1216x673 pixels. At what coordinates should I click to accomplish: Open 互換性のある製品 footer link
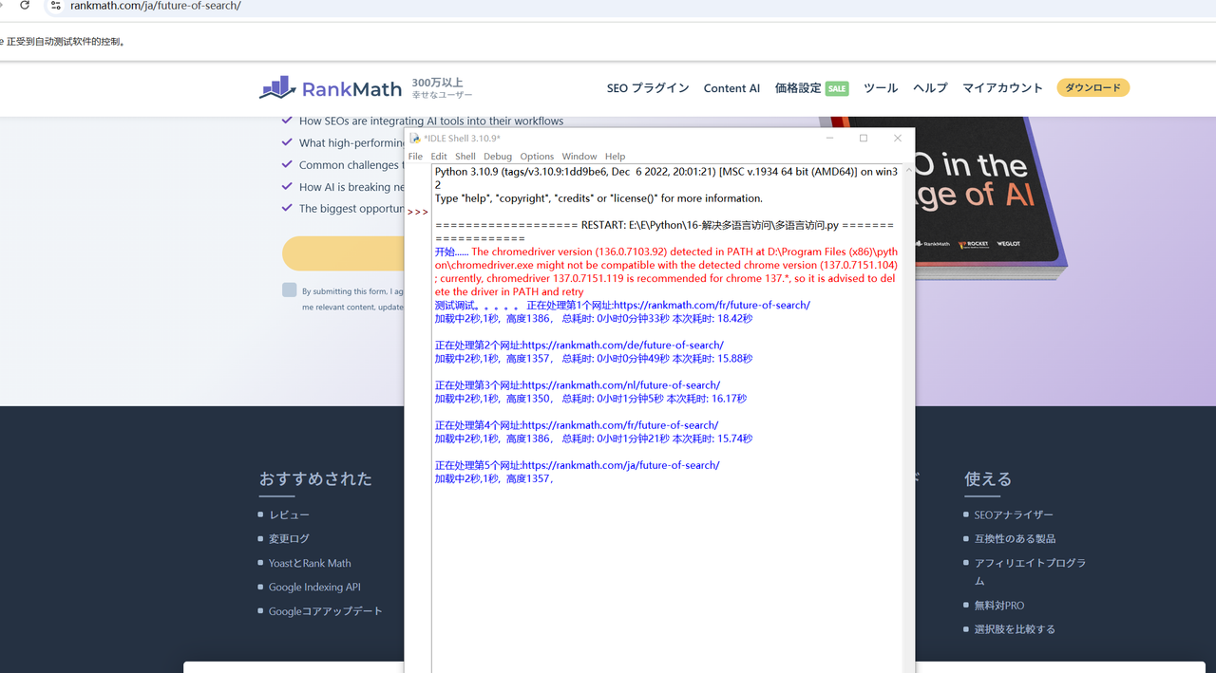pyautogui.click(x=1015, y=538)
